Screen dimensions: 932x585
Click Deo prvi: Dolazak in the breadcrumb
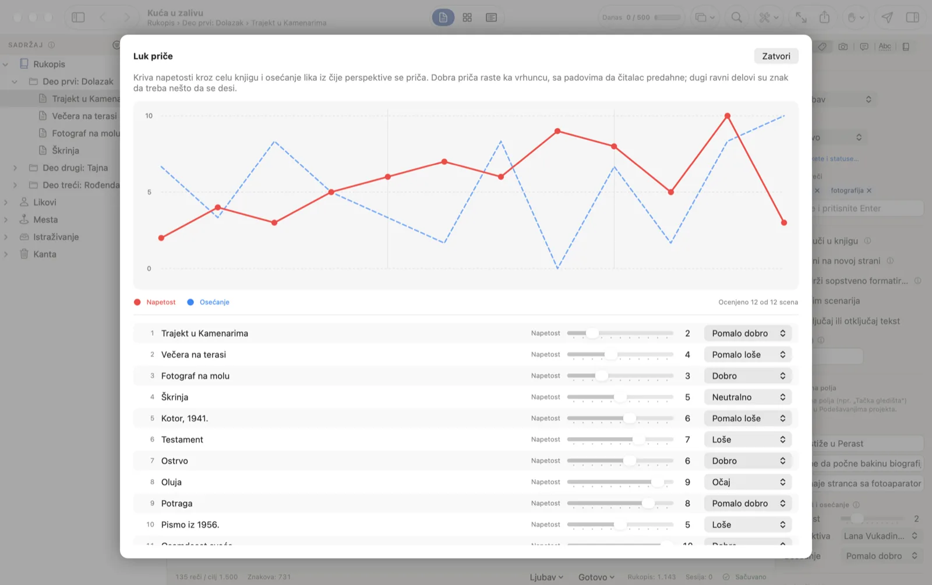213,23
